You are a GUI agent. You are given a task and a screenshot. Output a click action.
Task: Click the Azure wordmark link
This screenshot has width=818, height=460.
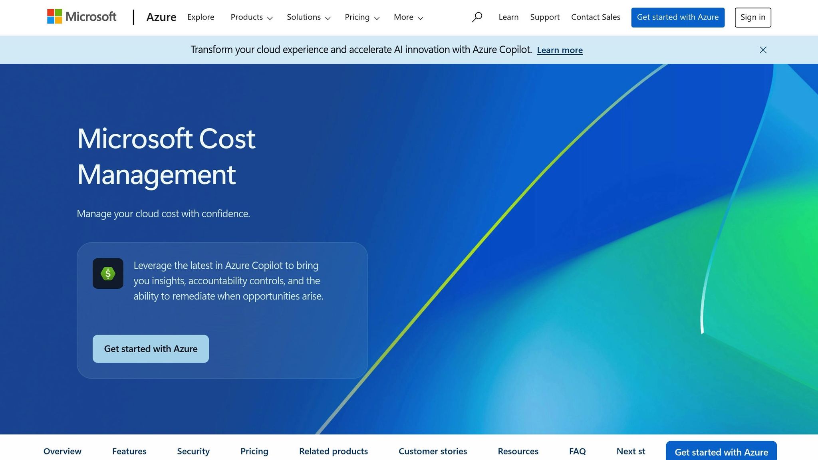point(161,17)
